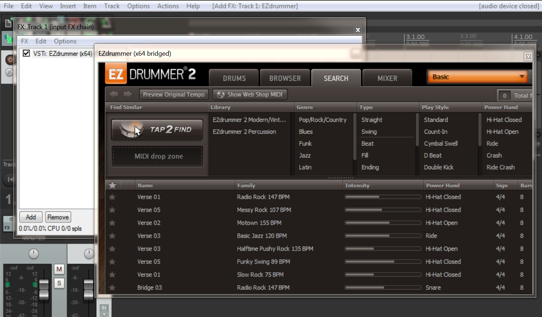This screenshot has height=317, width=542.
Task: Open FX menu in FX chain window
Action: pyautogui.click(x=24, y=41)
